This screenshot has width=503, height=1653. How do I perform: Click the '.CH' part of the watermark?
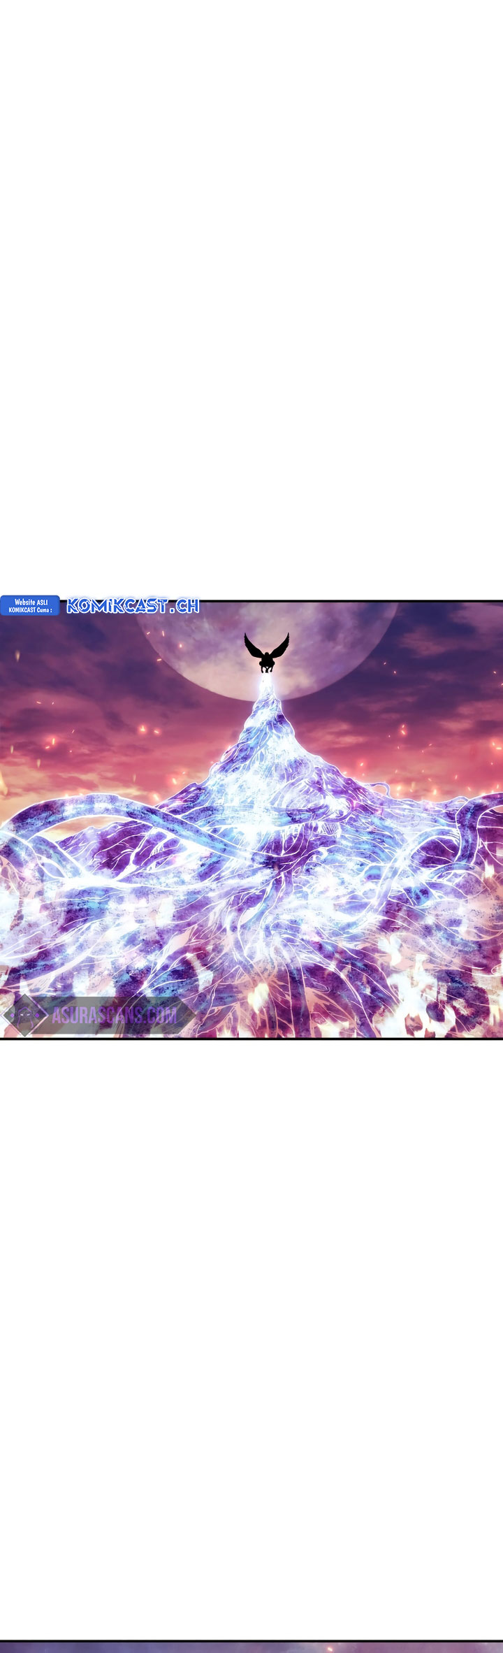185,605
